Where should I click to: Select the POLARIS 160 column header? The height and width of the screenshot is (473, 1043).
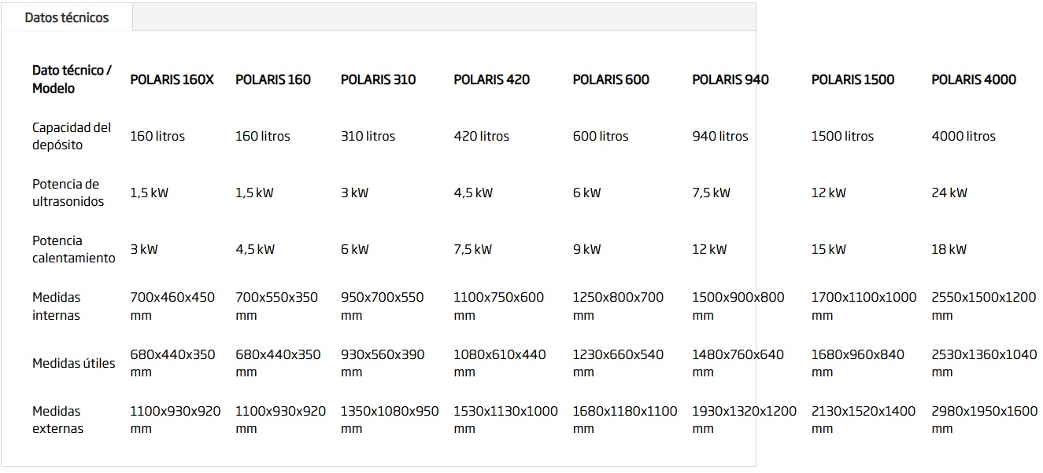(273, 79)
